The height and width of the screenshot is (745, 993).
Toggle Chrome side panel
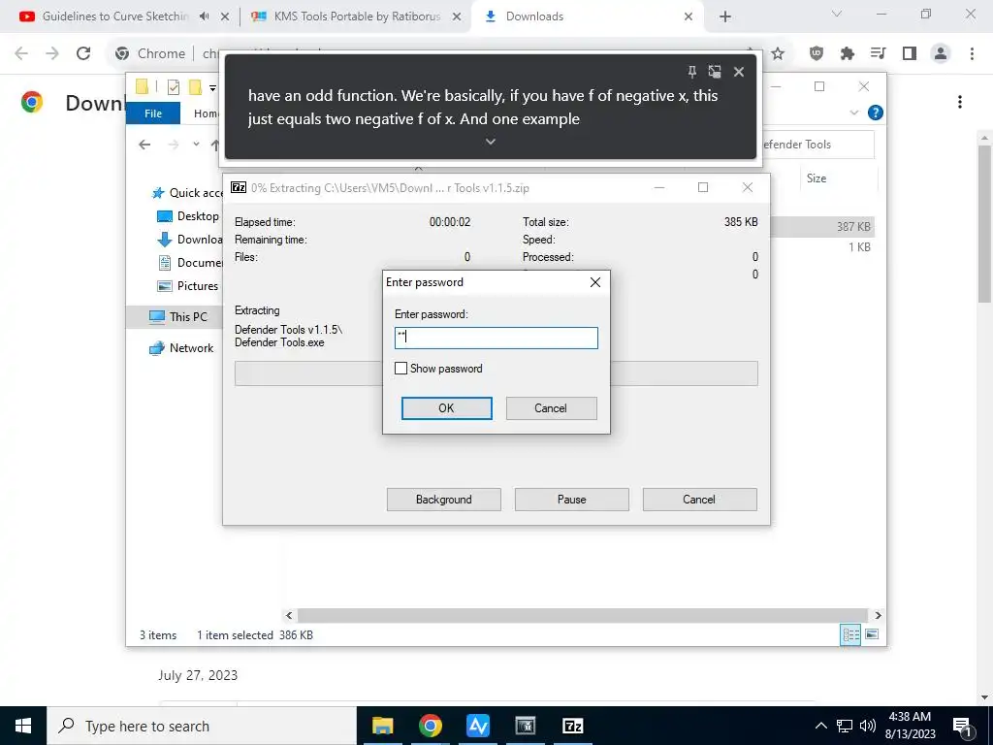pyautogui.click(x=910, y=54)
